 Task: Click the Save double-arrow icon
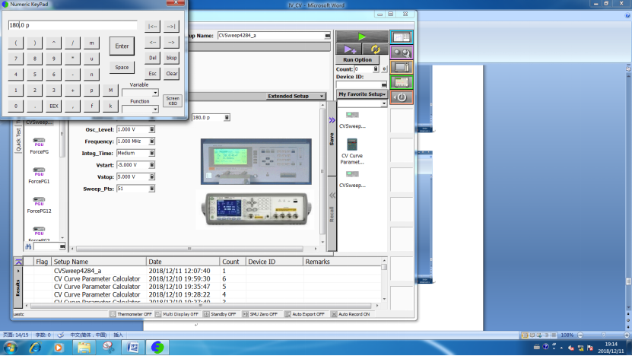[332, 120]
